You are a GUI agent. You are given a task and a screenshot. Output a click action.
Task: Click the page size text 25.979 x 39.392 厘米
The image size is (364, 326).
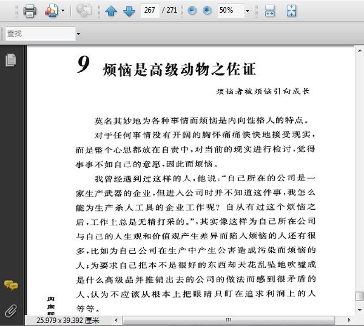[68, 321]
